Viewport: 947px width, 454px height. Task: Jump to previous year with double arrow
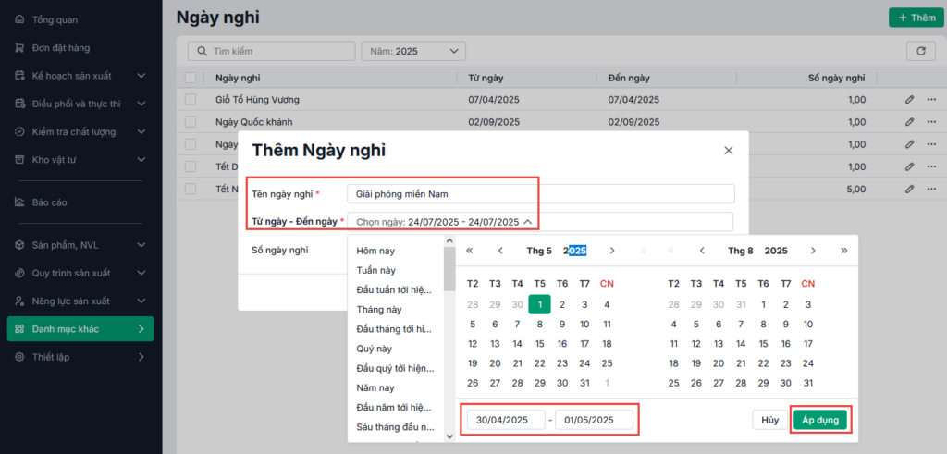pyautogui.click(x=470, y=251)
